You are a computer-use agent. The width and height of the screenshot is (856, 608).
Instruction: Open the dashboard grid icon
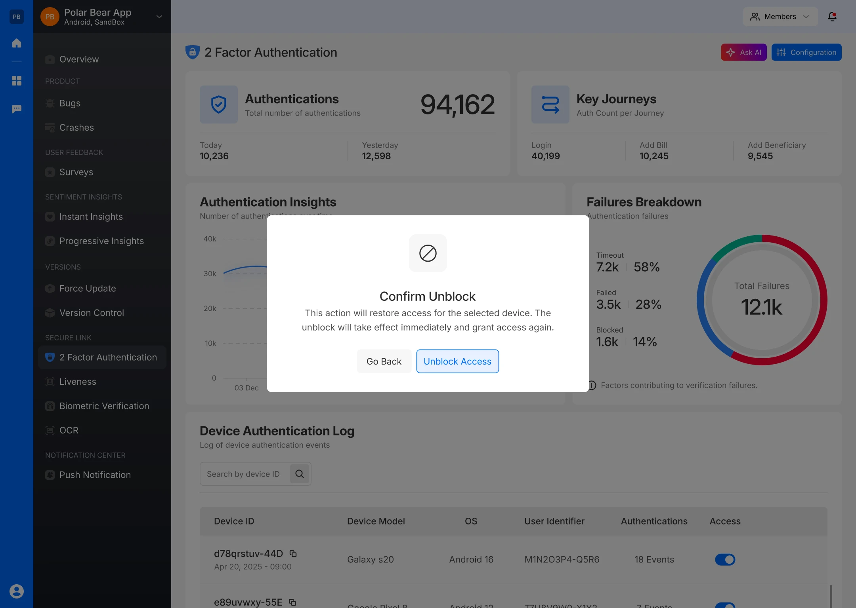[17, 81]
